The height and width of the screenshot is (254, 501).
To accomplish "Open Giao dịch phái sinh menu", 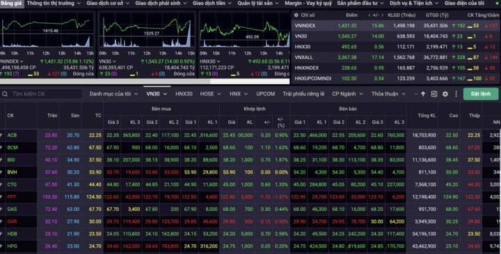I will pyautogui.click(x=161, y=3).
